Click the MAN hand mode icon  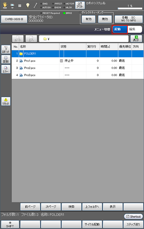tap(5, 6)
